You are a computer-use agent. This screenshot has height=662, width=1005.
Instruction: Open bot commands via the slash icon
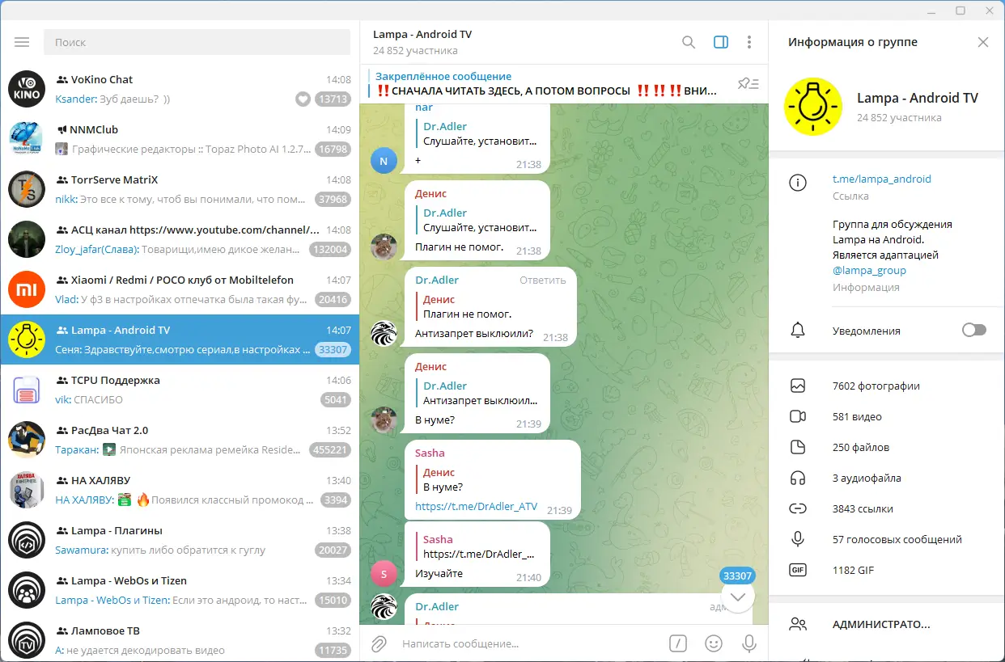(678, 643)
